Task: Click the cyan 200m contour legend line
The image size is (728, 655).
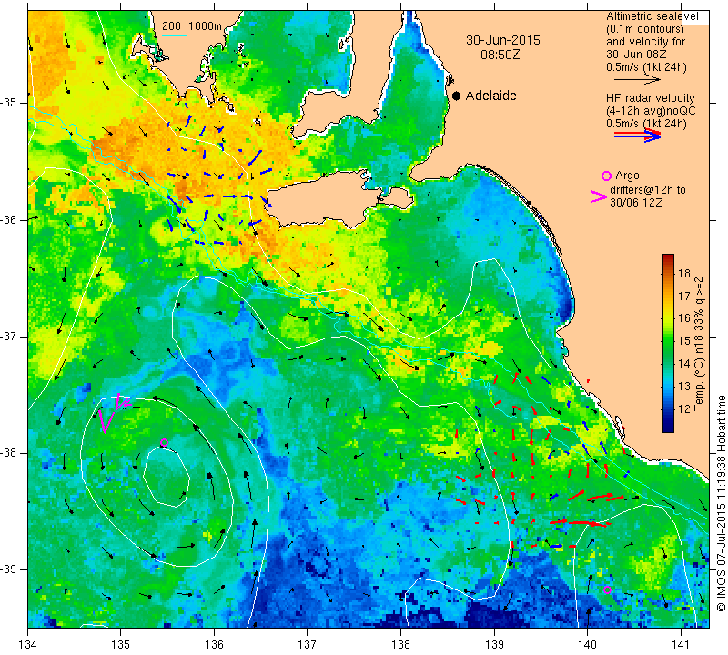Action: [175, 35]
